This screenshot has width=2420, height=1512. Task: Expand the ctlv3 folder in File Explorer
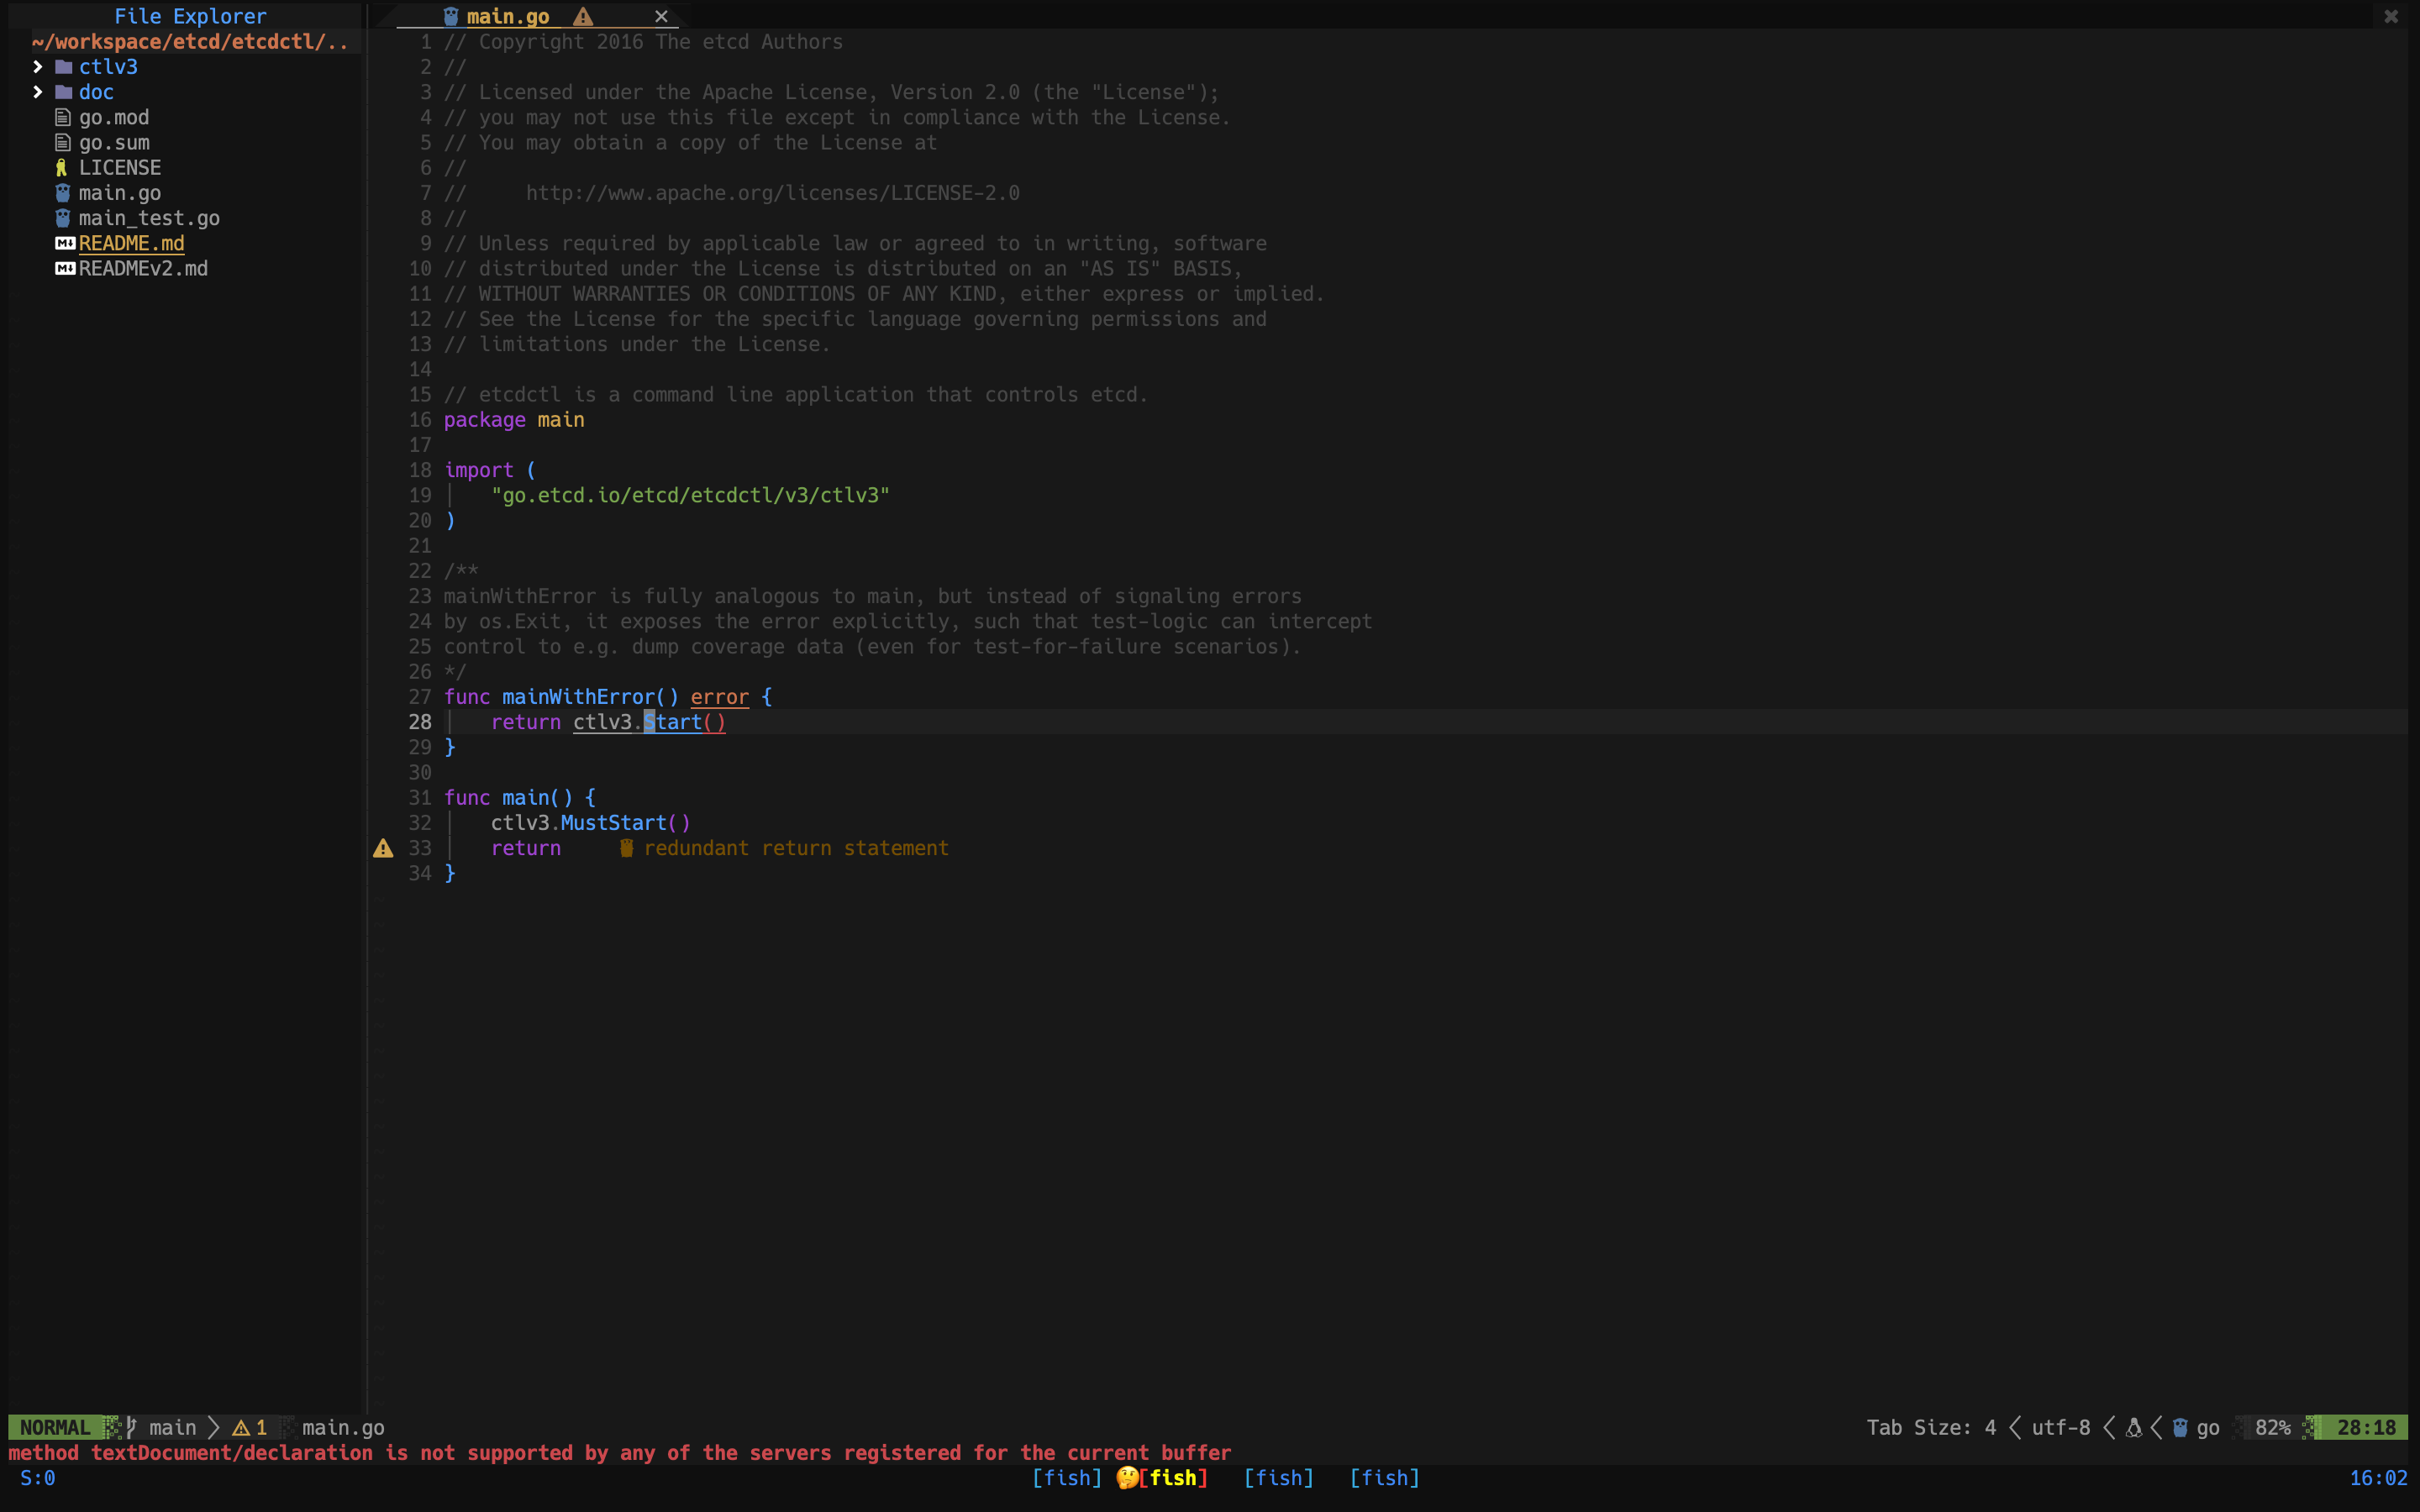click(x=39, y=66)
